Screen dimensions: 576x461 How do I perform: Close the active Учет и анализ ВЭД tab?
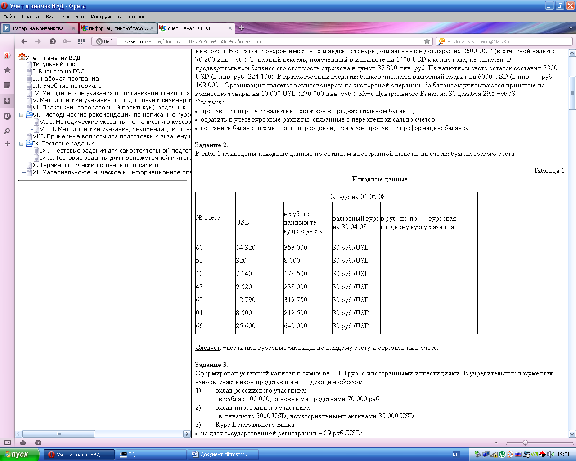pos(230,28)
